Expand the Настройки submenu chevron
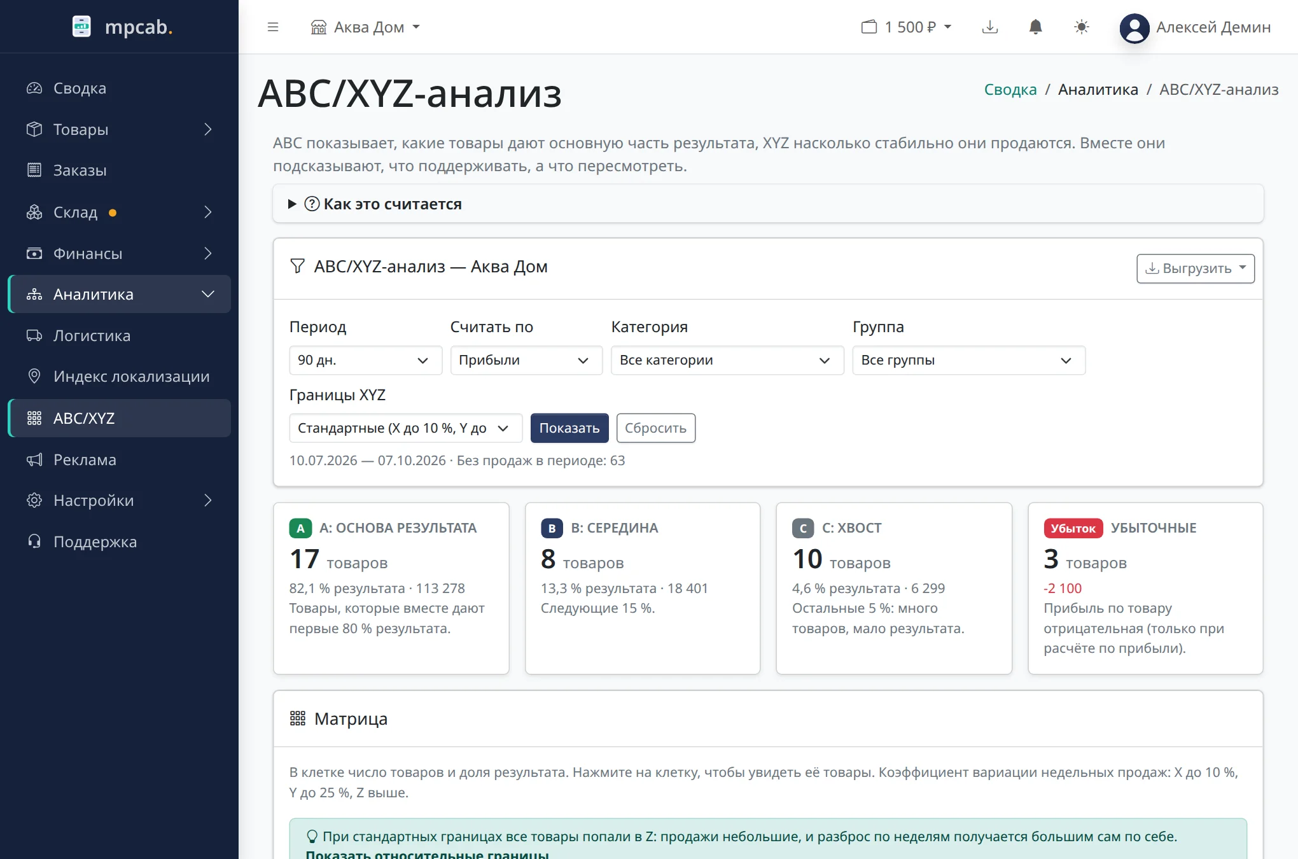1298x859 pixels. (208, 500)
